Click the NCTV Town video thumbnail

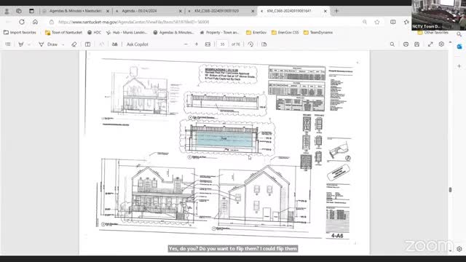click(438, 15)
